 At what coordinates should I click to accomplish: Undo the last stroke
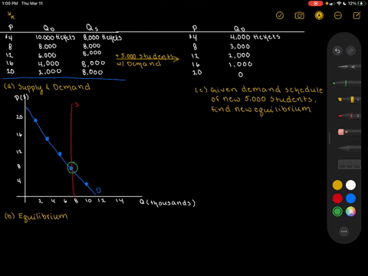[x=337, y=51]
